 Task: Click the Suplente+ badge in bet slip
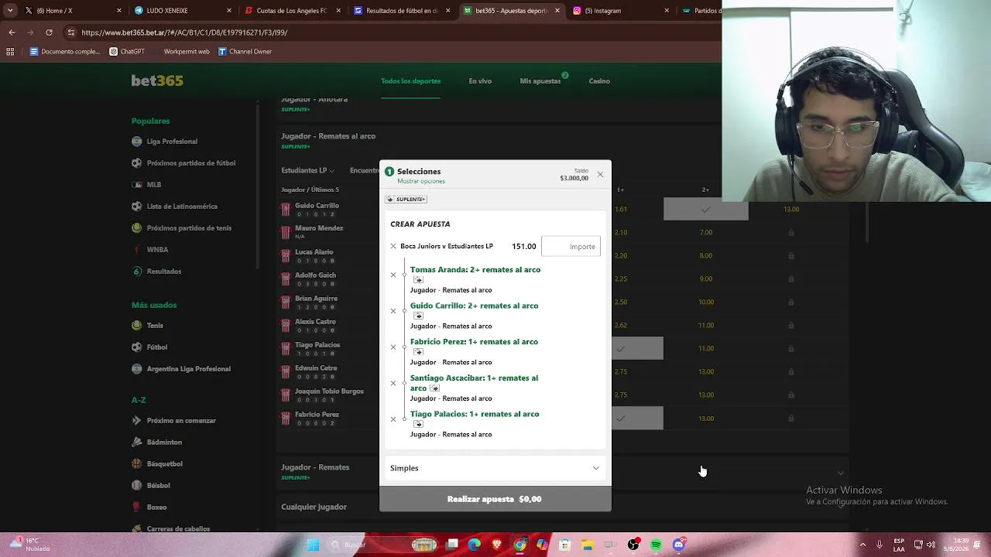click(406, 200)
